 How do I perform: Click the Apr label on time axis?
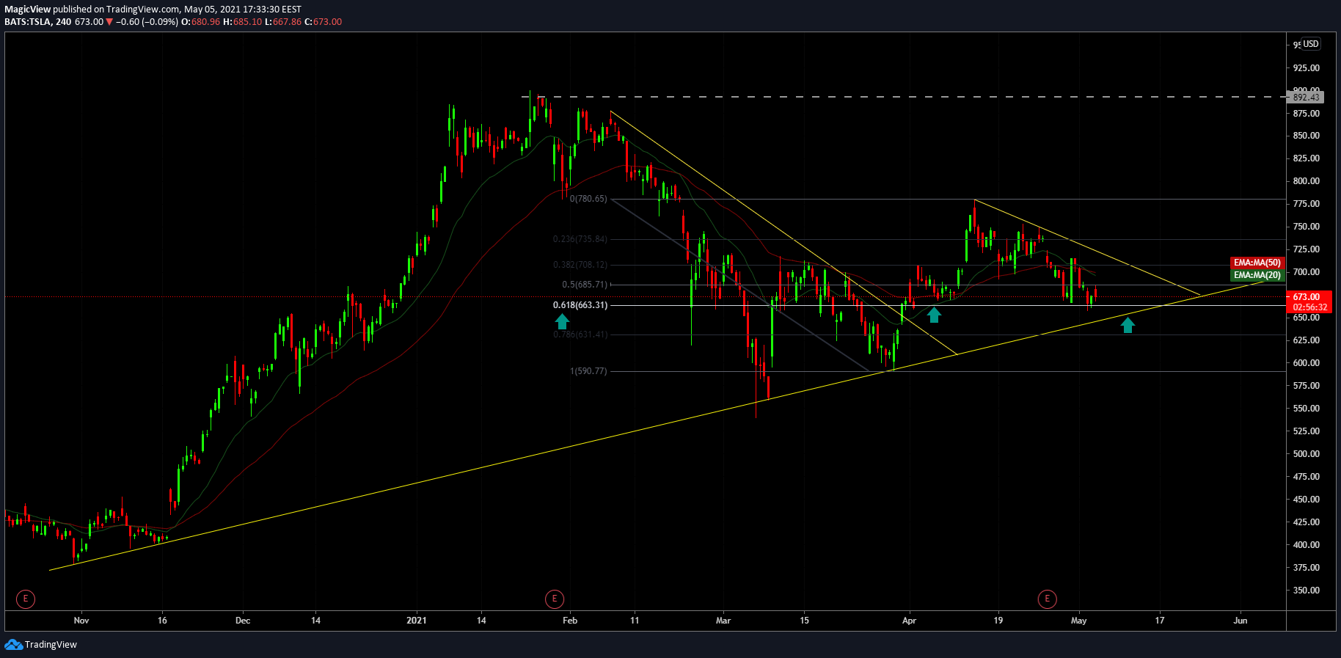pyautogui.click(x=909, y=621)
